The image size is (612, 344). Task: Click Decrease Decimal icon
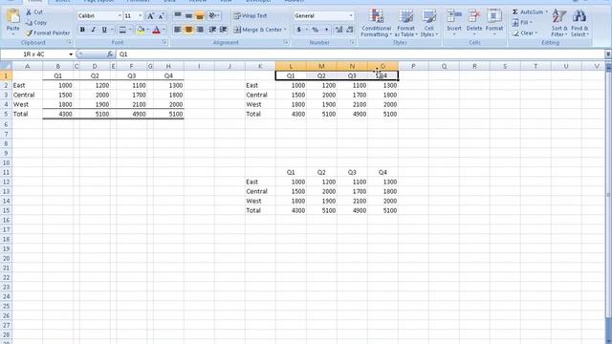coord(349,30)
